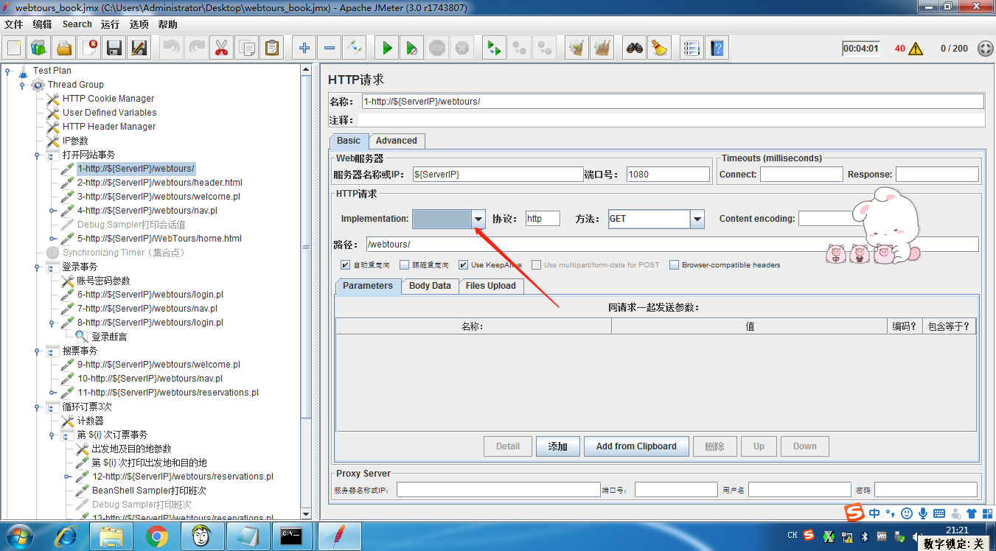
Task: Enable Browser-compatible headers checkbox
Action: tap(674, 265)
